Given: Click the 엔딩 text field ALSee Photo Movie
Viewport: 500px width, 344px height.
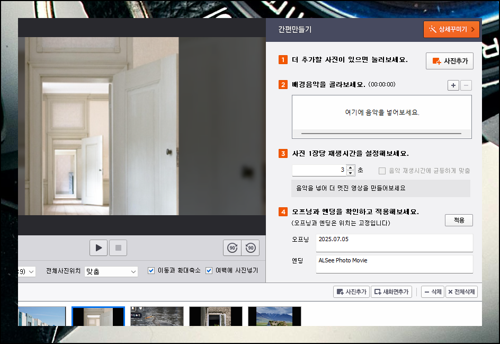Looking at the screenshot, I should tap(395, 264).
